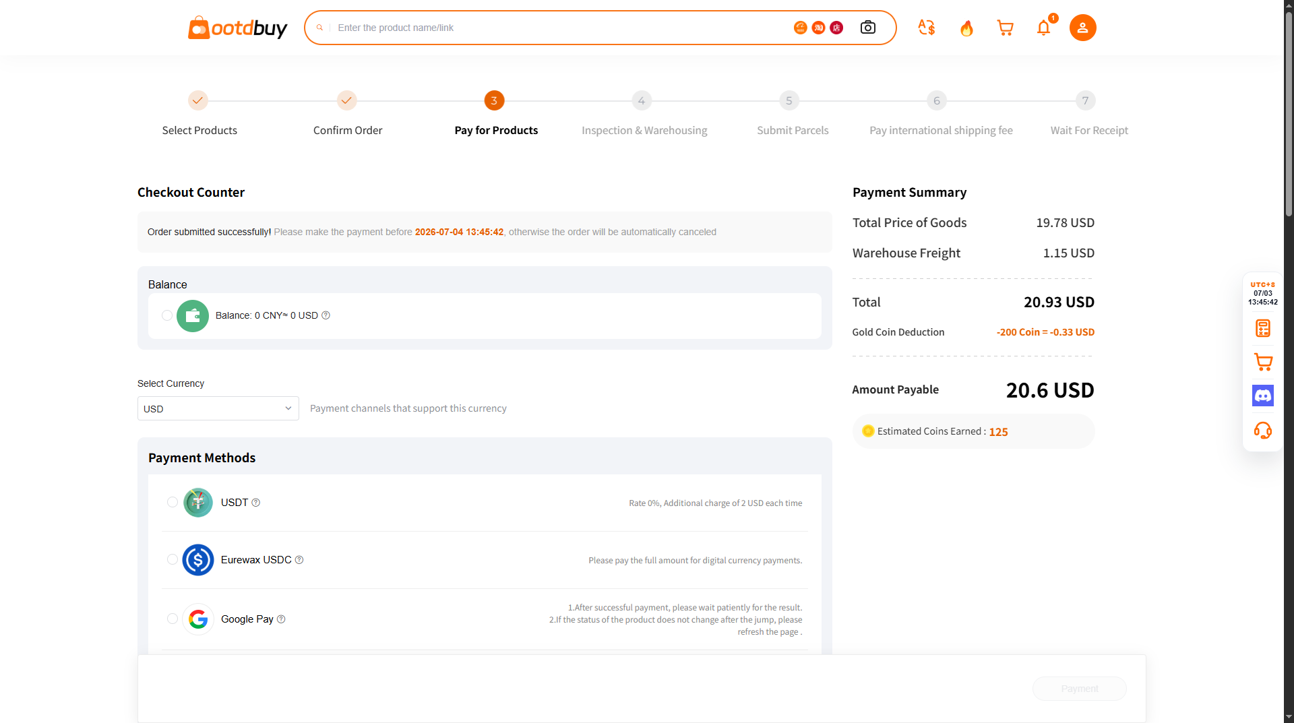Select the 1688 platform icon in search bar

coord(800,28)
